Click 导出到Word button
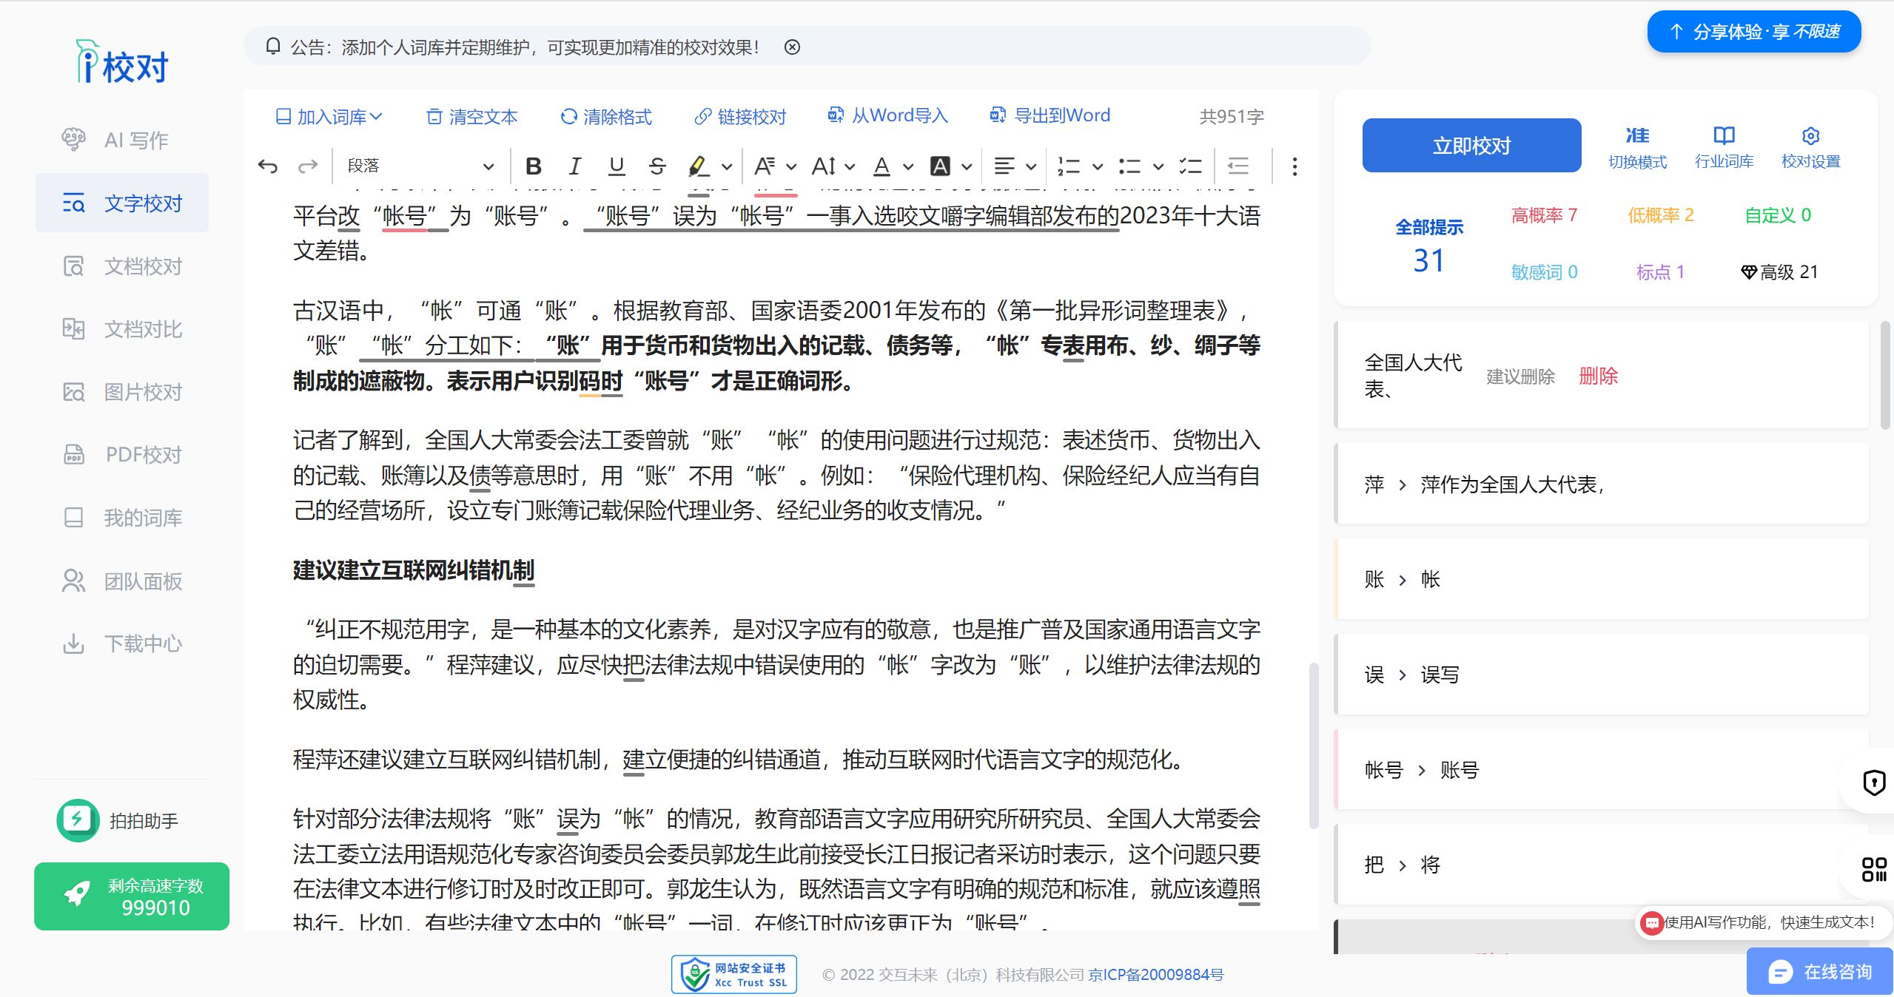Image resolution: width=1894 pixels, height=997 pixels. [x=1050, y=115]
